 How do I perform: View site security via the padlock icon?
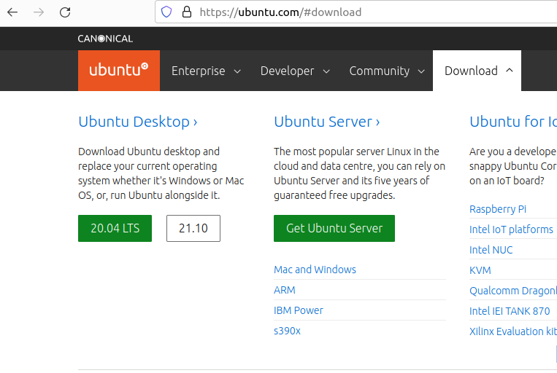point(187,12)
